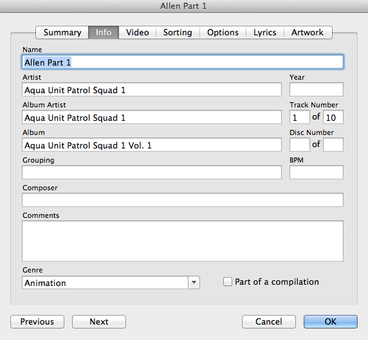
Task: Select the Sorting tab
Action: (x=178, y=32)
